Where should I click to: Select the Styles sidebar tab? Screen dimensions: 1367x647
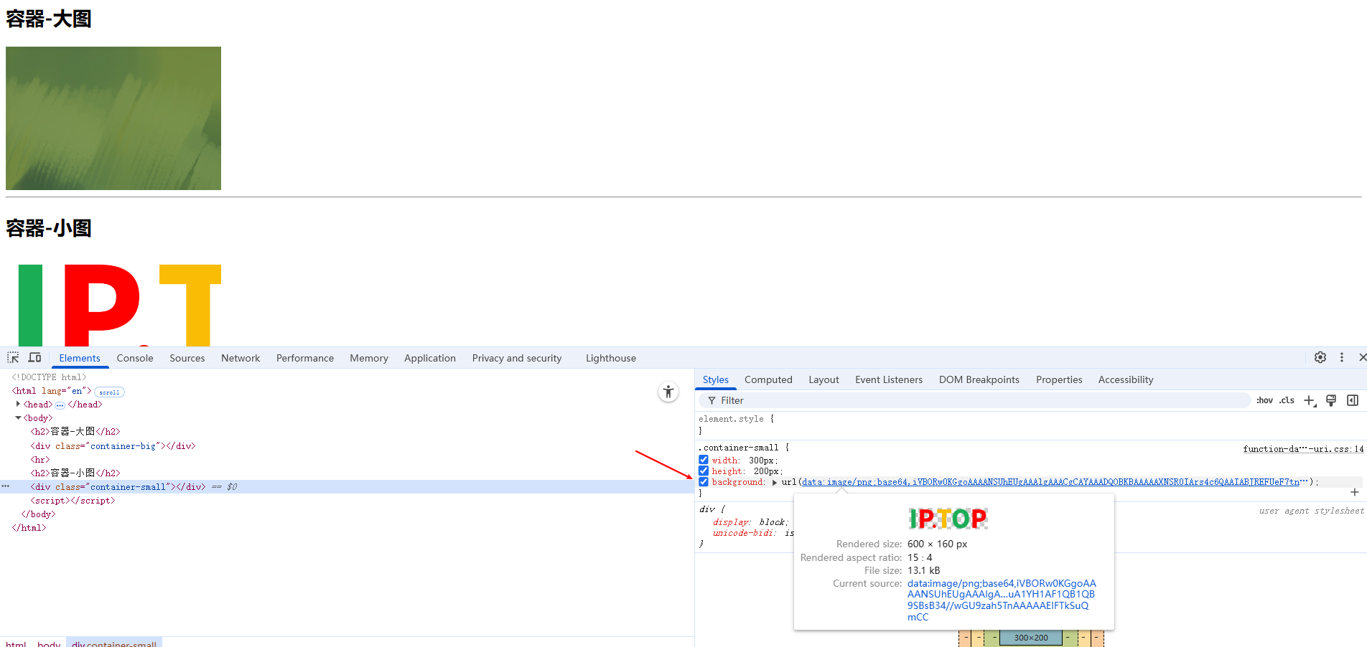pyautogui.click(x=716, y=379)
